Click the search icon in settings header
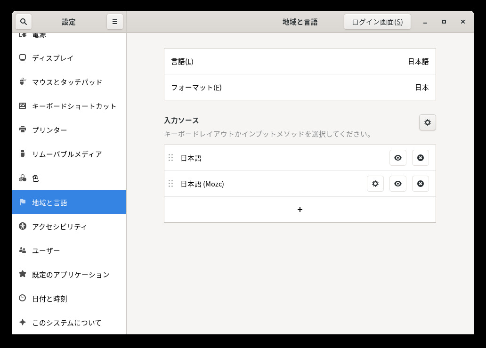 point(24,22)
